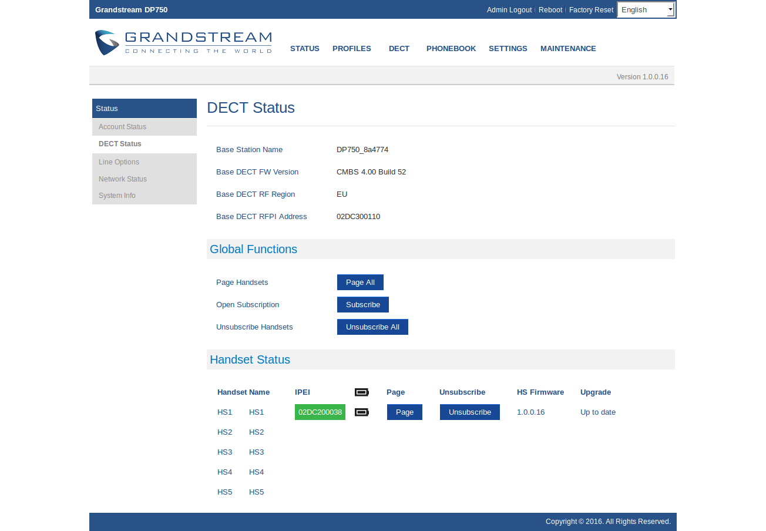Open the language dropdown showing English
This screenshot has height=531, width=766.
646,10
